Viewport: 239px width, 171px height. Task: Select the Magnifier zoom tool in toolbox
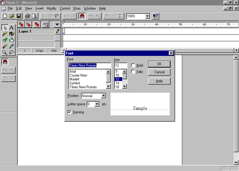tap(5, 52)
